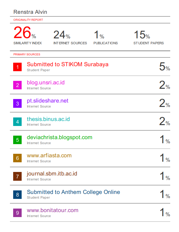Open the Submitted to STIKOM Surabaya source
179x232 pixels.
click(68, 64)
